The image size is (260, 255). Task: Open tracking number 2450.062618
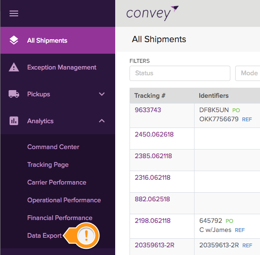tap(154, 134)
